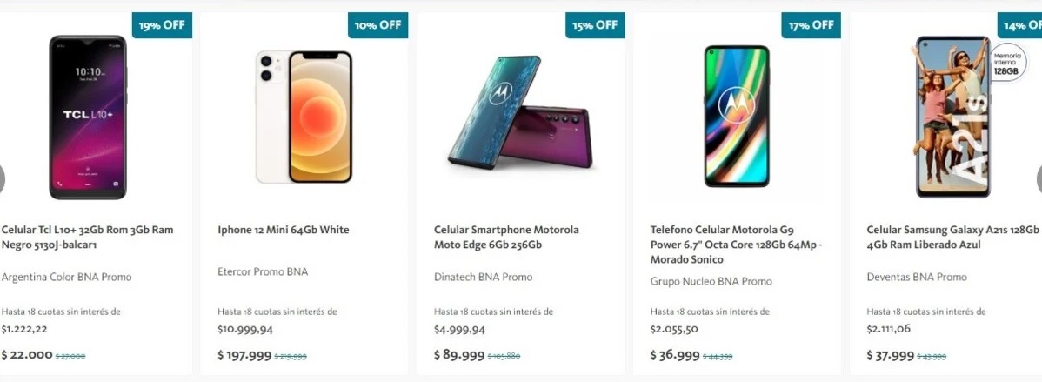Viewport: 1042px width, 382px height.
Task: Click the next carousel arrow on right edge
Action: tap(1038, 178)
